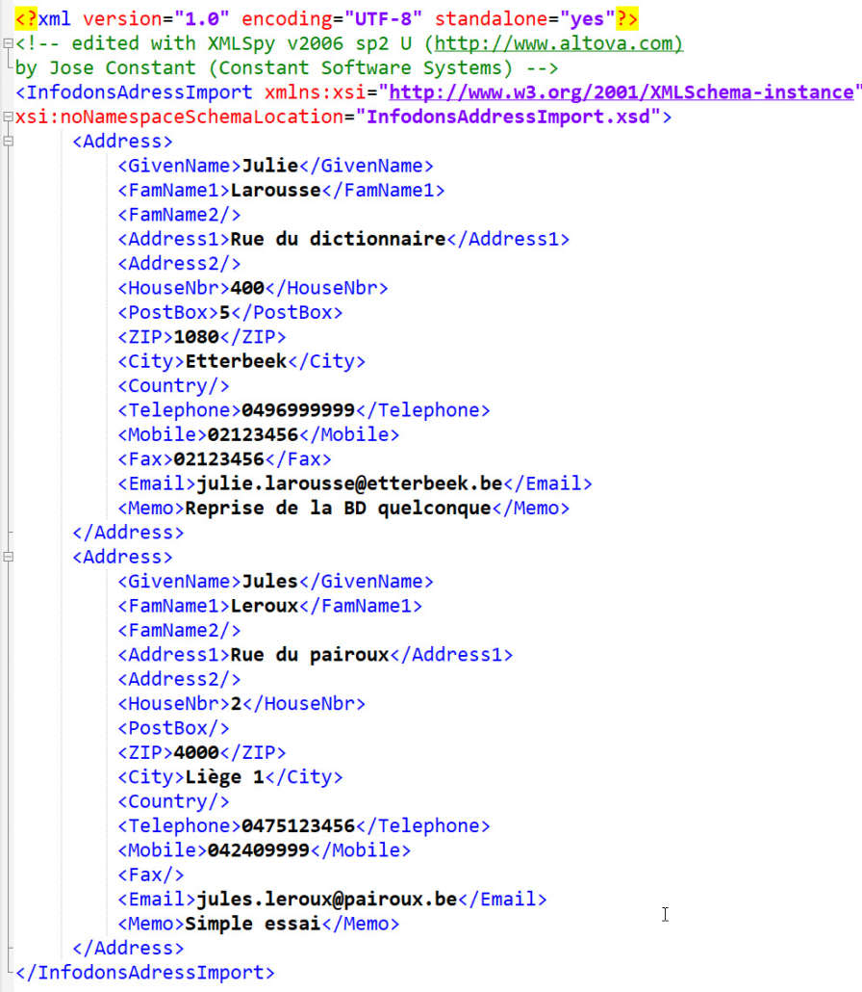Click the FamName1 value Larousse
Screen dimensions: 862x992
point(275,191)
